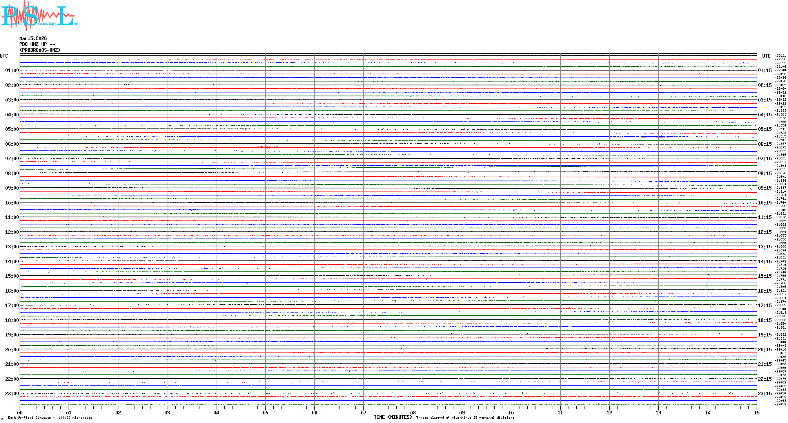
Task: Click minute tick 00 on bottom axis
Action: (20, 412)
